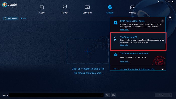Download DRM Removal for Apple arrow icon

point(163,21)
